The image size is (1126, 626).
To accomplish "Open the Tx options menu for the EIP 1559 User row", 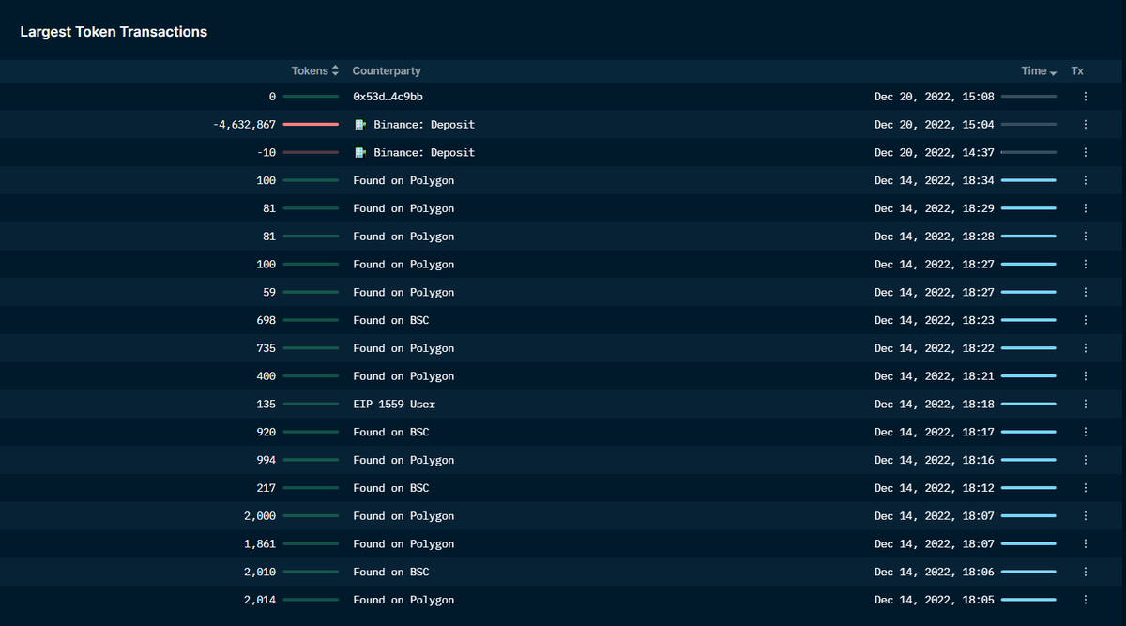I will (1085, 404).
